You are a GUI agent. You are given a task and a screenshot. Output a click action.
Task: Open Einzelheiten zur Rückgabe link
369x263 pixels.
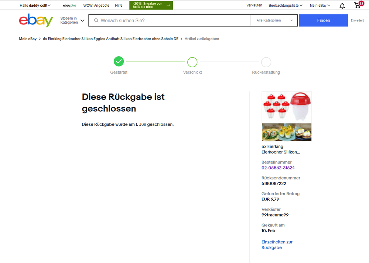pyautogui.click(x=277, y=245)
